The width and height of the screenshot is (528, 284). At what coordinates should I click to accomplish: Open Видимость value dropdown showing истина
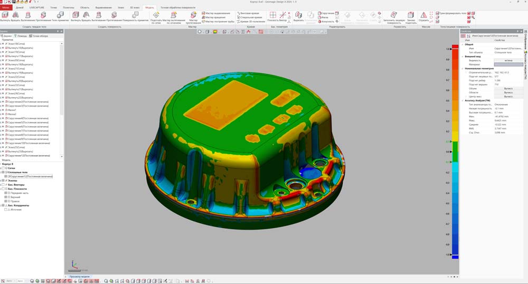[508, 61]
